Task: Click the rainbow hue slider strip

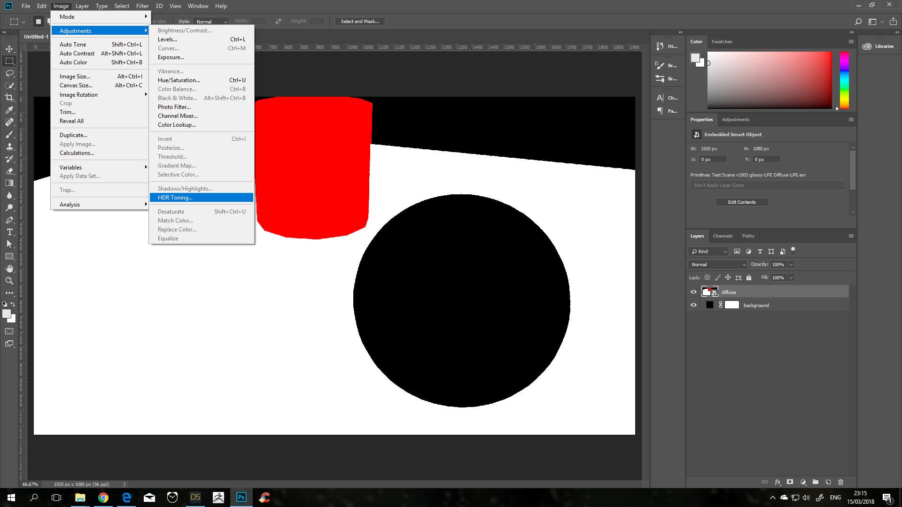Action: click(x=844, y=80)
